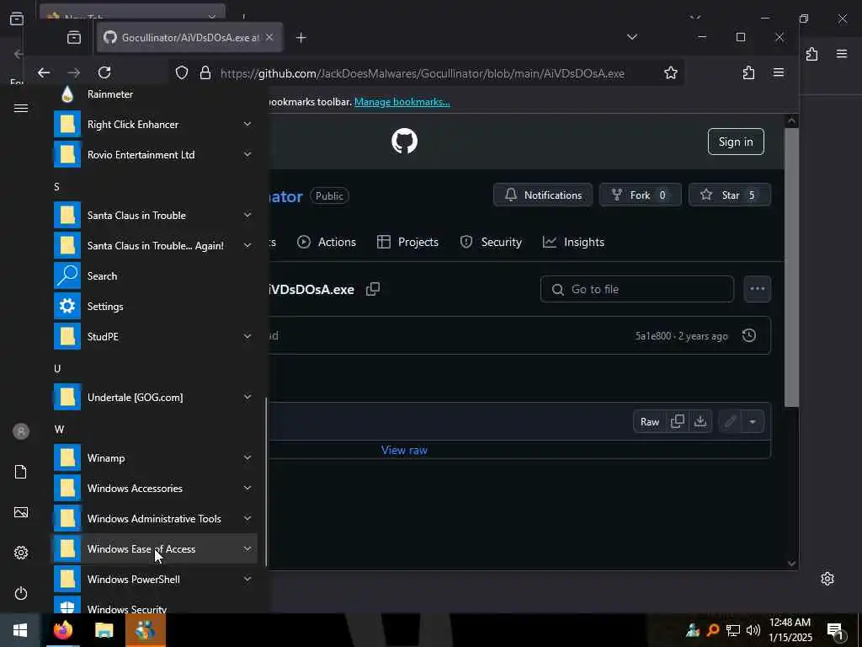Click the Sign in button
Viewport: 862px width, 647px height.
(736, 142)
